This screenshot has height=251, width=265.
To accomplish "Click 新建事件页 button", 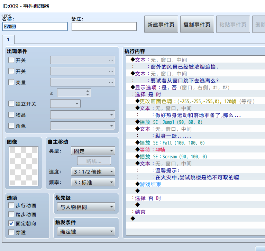I will [161, 25].
